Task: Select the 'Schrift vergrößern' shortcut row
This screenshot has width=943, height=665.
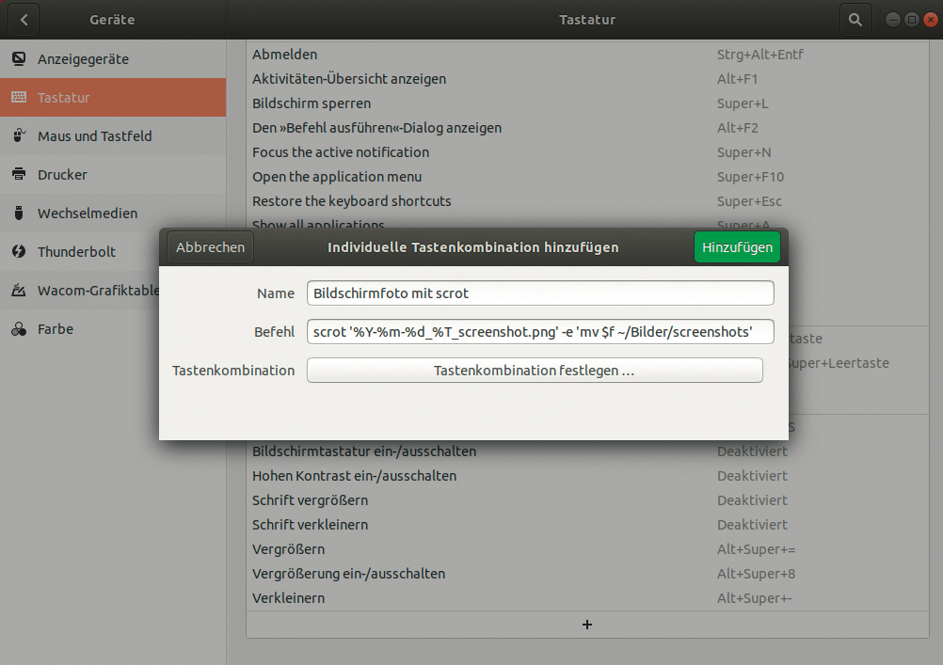Action: point(587,500)
